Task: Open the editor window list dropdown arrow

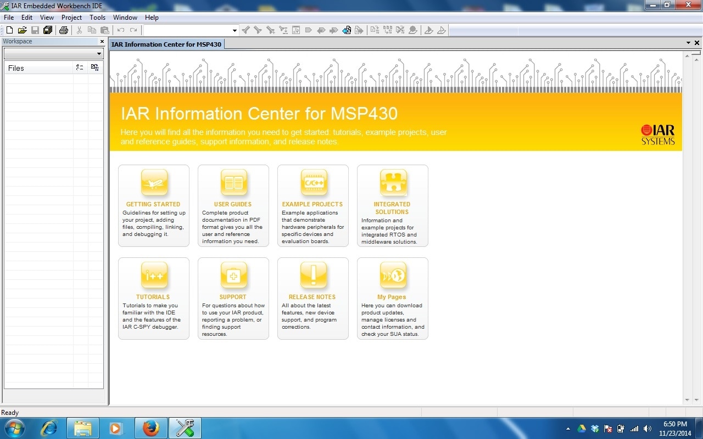Action: [688, 43]
